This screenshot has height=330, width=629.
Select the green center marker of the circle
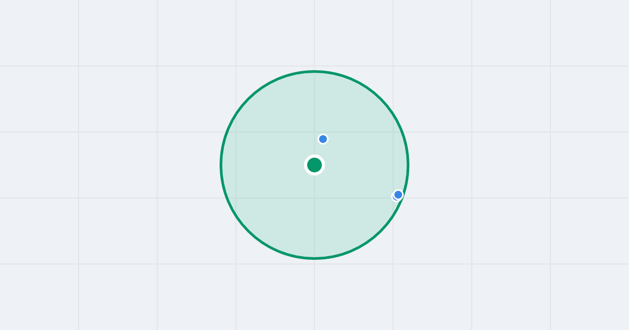point(314,165)
